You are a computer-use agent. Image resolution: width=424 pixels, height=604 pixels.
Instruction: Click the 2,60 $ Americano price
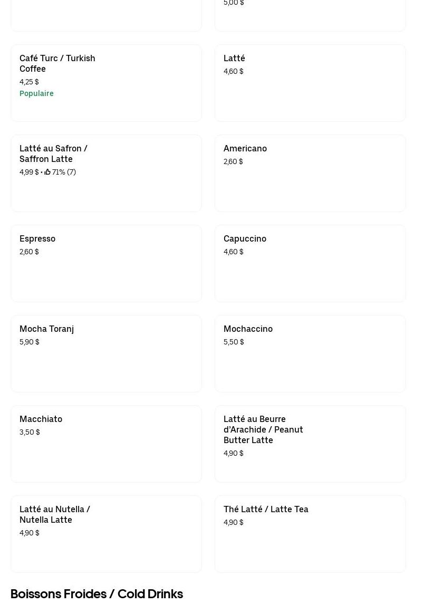click(233, 161)
